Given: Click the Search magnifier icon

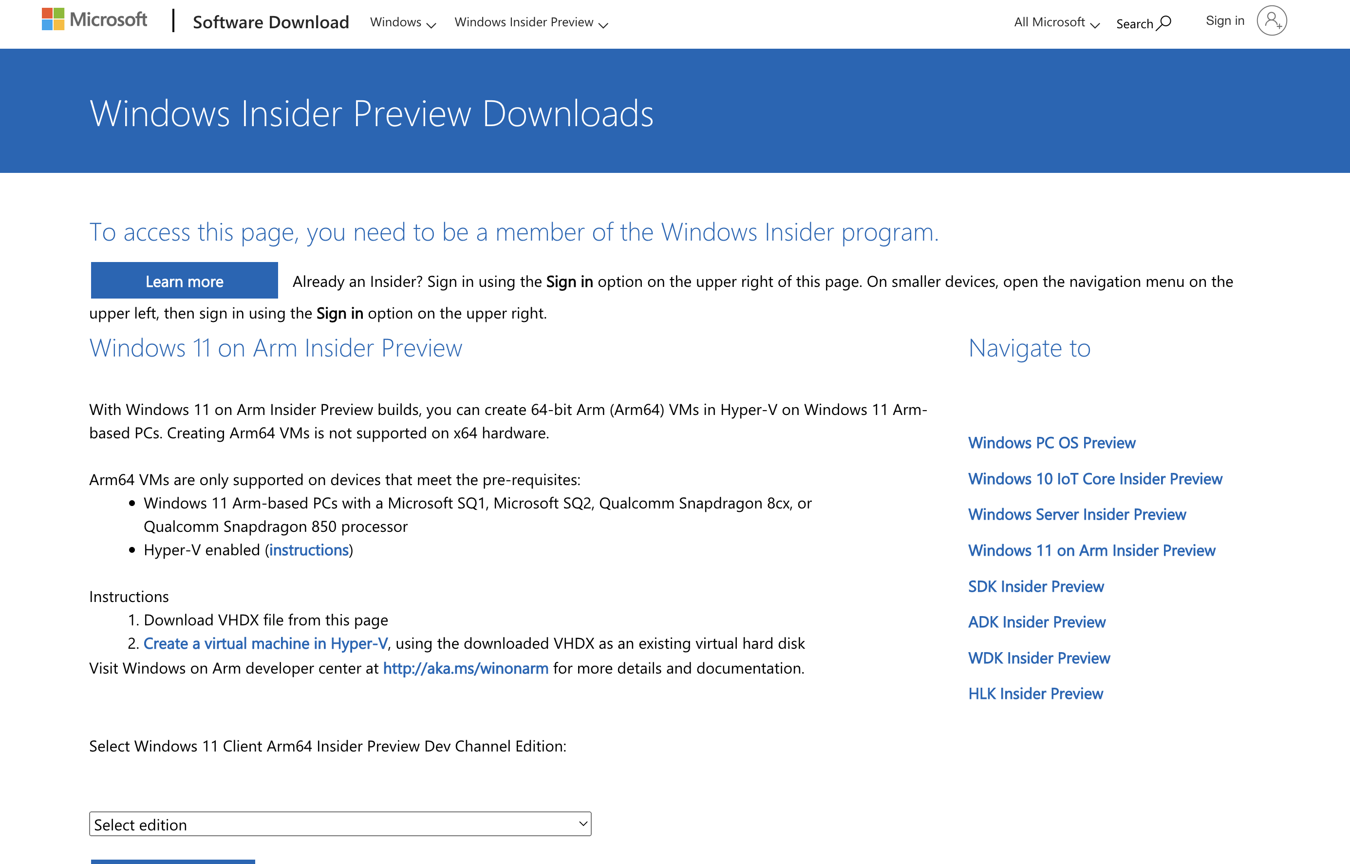Looking at the screenshot, I should click(1164, 23).
